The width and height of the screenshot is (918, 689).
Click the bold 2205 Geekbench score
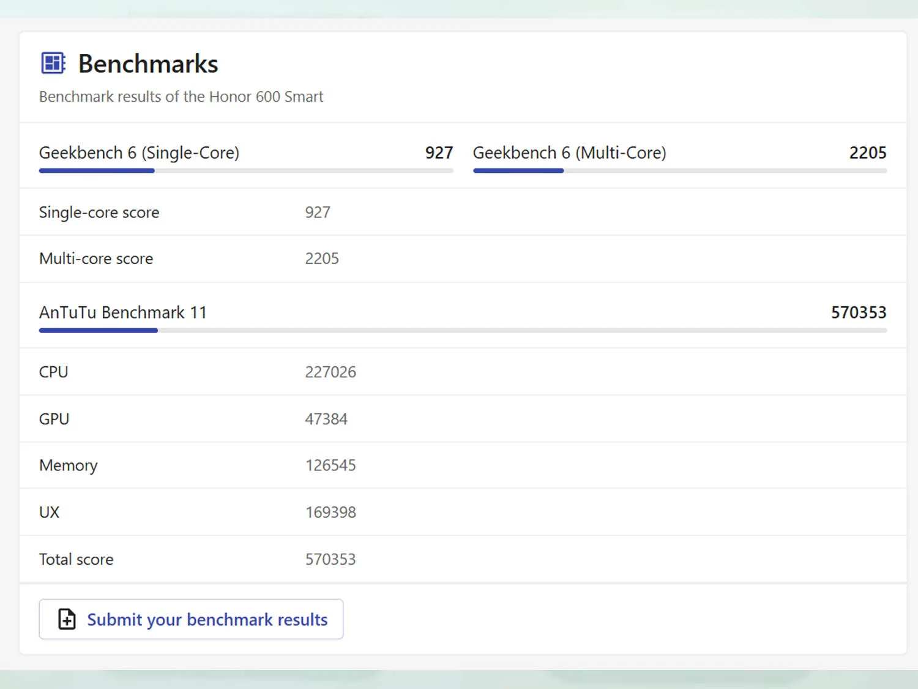click(x=868, y=152)
